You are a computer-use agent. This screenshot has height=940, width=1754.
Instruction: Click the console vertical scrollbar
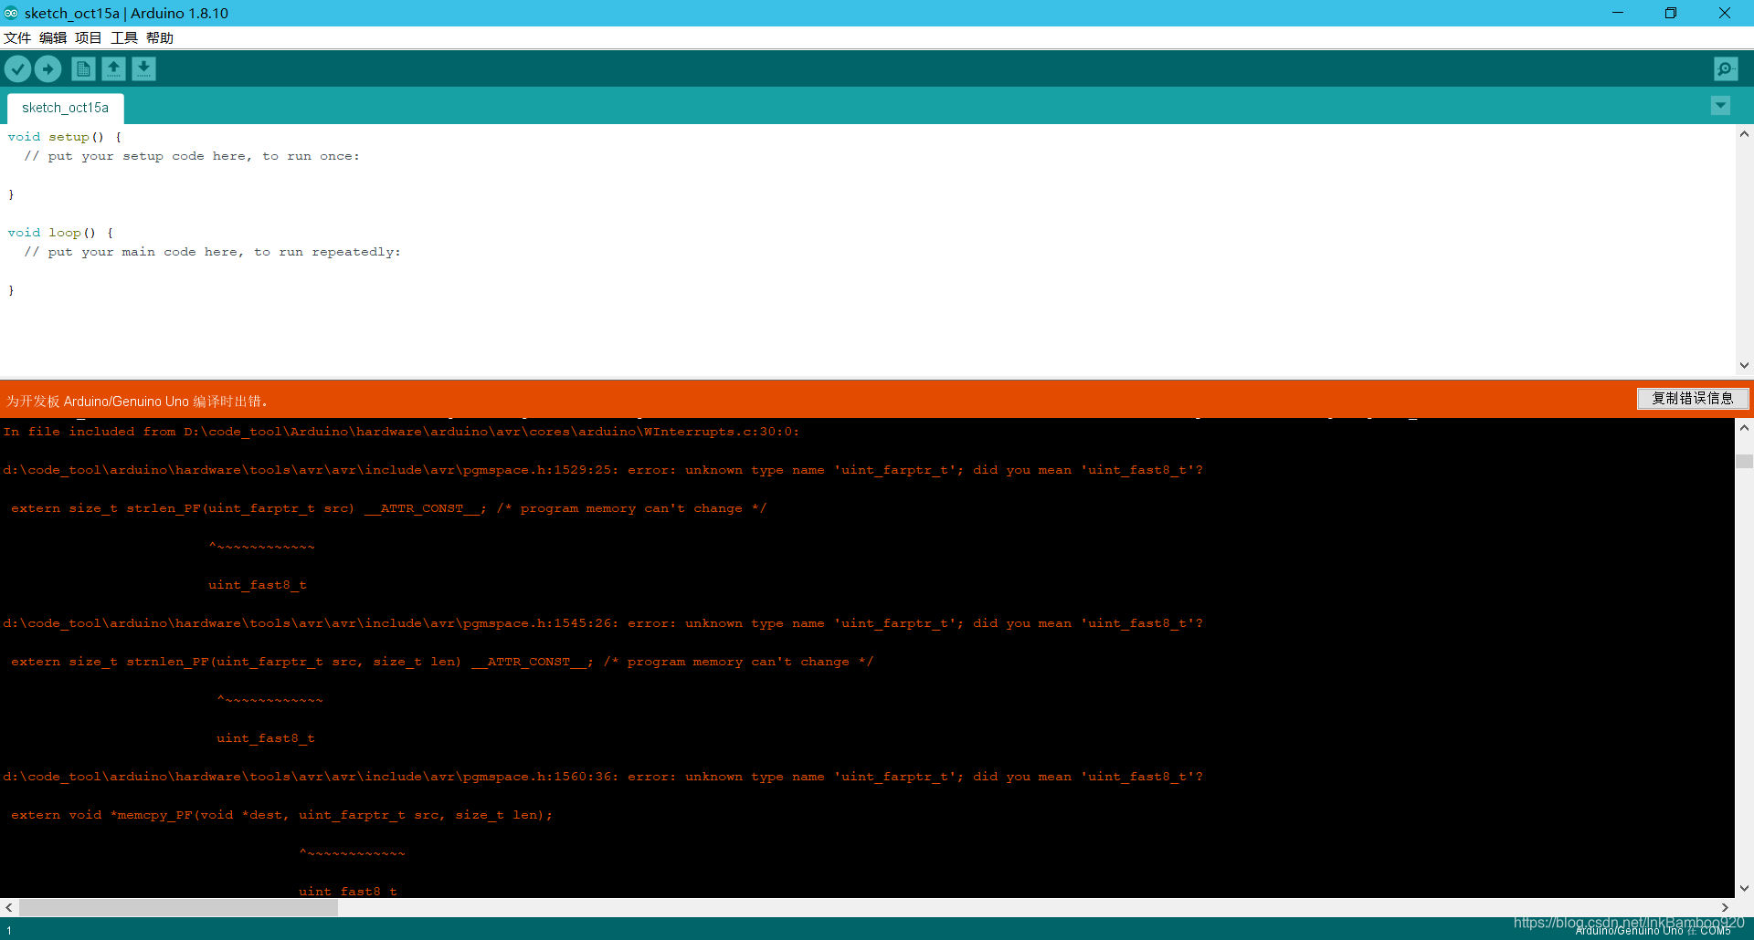[1743, 461]
